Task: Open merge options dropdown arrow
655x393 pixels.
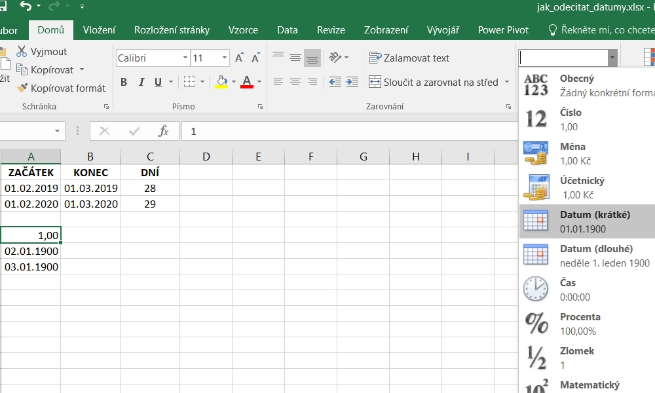Action: click(507, 82)
